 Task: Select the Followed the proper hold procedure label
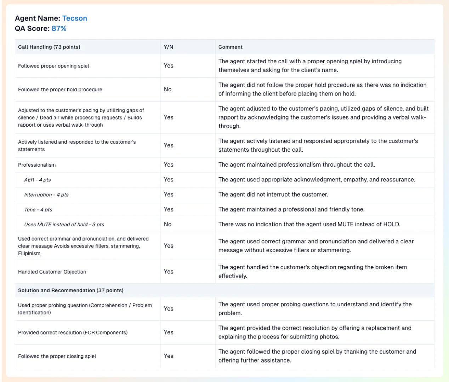pyautogui.click(x=60, y=90)
